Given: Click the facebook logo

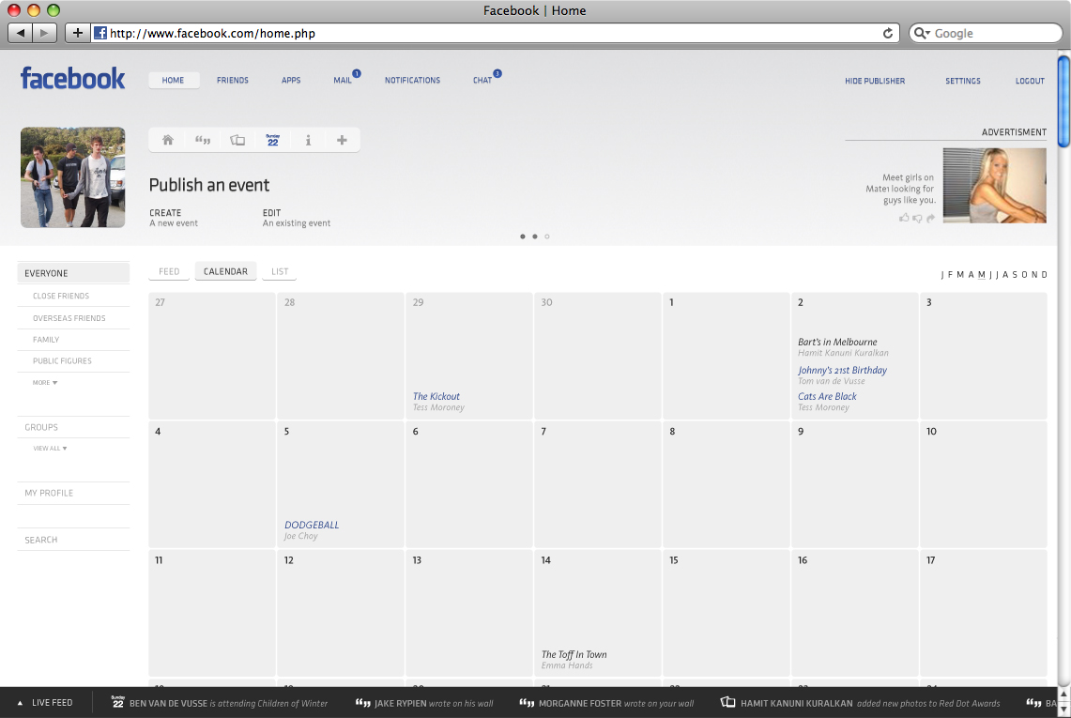Looking at the screenshot, I should (x=72, y=79).
